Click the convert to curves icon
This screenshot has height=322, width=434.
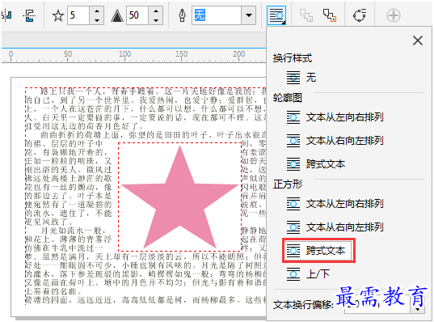tap(360, 15)
